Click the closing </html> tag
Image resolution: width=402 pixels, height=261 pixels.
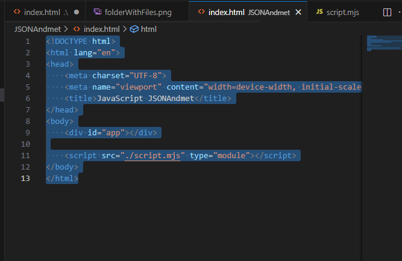(x=62, y=179)
